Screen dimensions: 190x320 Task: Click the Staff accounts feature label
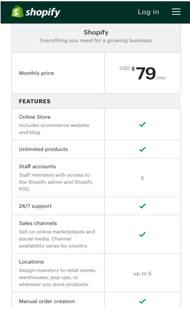point(37,166)
